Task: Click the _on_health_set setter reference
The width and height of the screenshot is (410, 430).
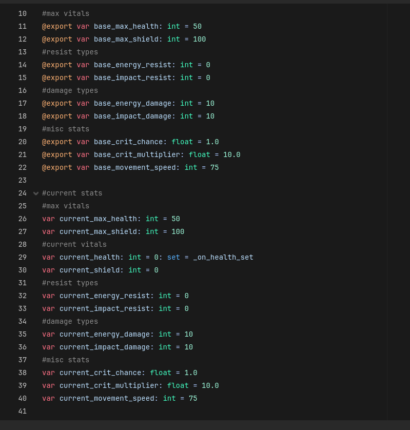Action: pyautogui.click(x=223, y=257)
